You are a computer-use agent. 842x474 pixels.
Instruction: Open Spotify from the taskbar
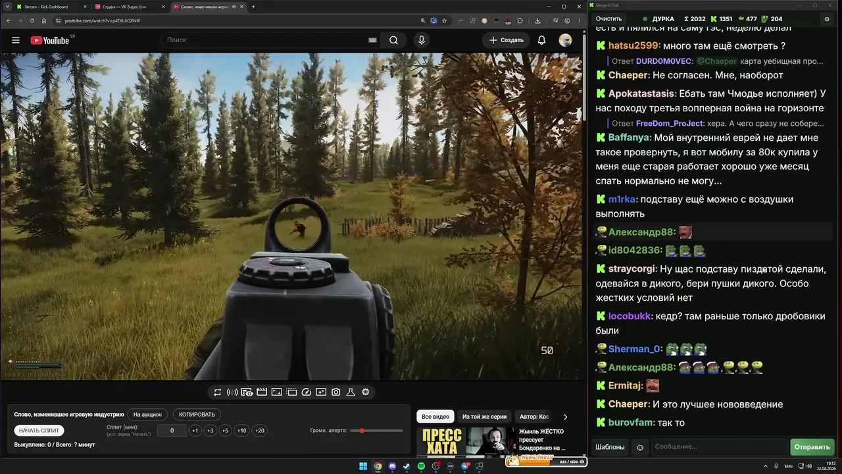click(x=421, y=467)
